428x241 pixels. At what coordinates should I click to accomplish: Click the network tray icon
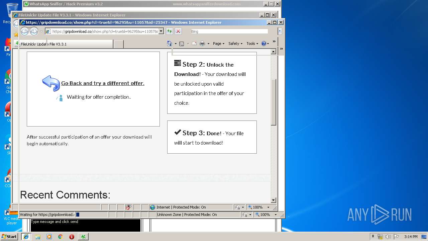tap(380, 237)
